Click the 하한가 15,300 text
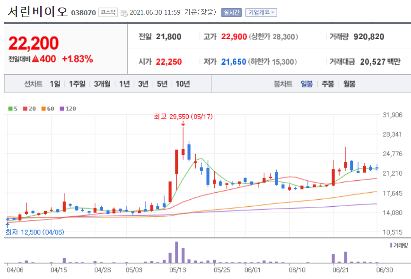Screen dimensions: 411x279 [x=272, y=62]
